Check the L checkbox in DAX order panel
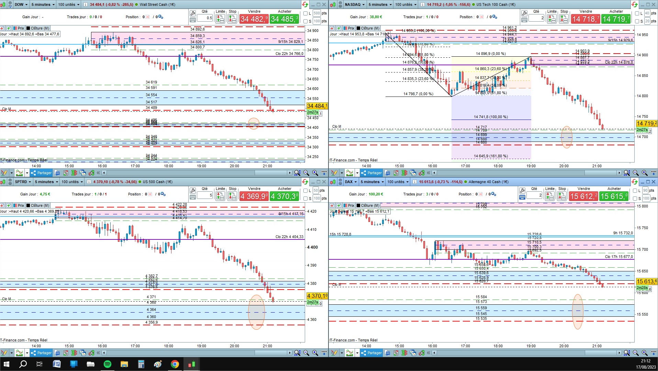 pos(635,191)
